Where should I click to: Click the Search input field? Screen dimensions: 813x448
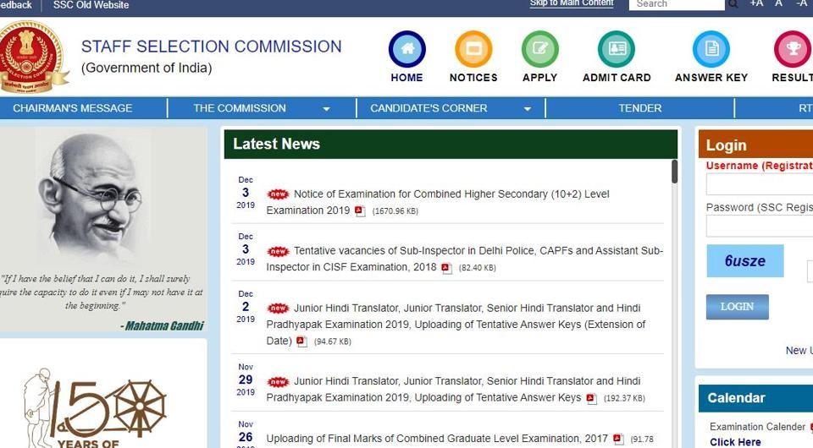click(x=677, y=4)
